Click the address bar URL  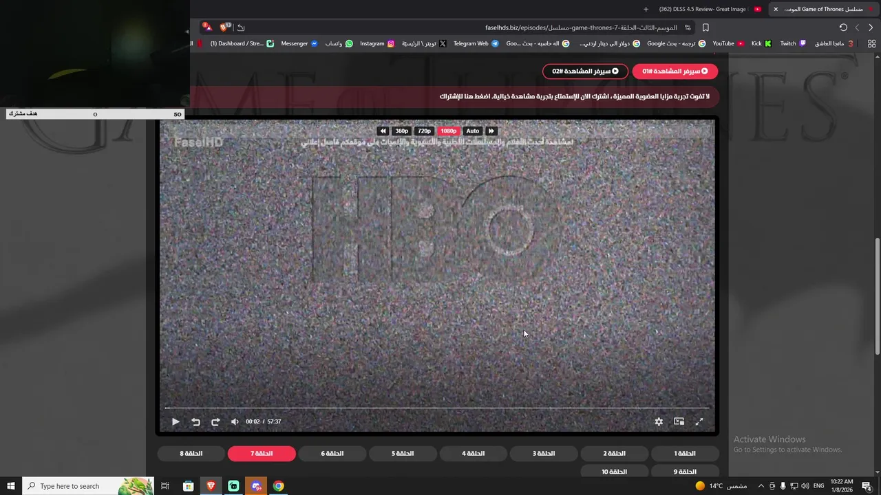click(x=581, y=27)
